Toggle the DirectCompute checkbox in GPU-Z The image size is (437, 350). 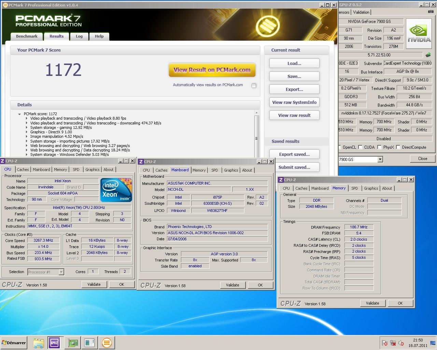pyautogui.click(x=398, y=147)
